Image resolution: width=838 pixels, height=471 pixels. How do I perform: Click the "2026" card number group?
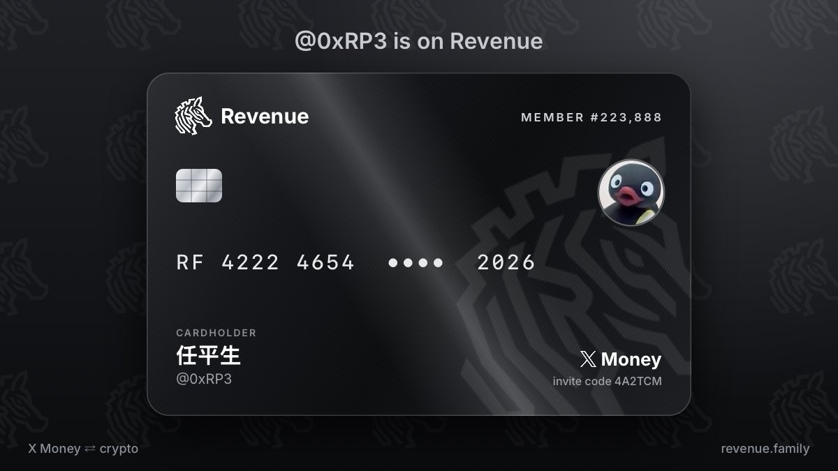(x=506, y=262)
